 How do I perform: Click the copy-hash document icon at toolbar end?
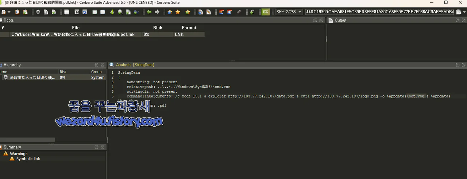(458, 12)
